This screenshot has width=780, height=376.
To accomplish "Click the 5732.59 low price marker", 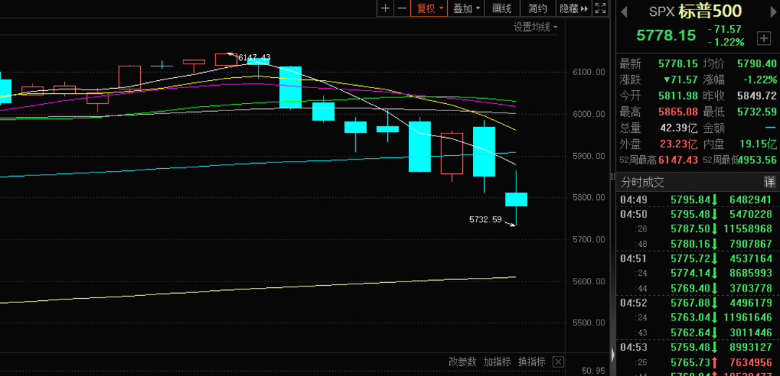I will 485,219.
